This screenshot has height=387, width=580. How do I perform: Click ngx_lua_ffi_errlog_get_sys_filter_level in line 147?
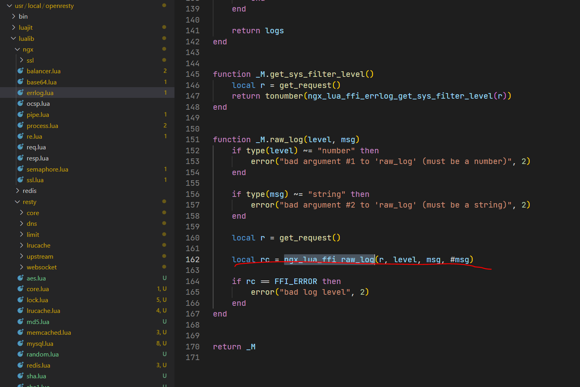coord(400,96)
